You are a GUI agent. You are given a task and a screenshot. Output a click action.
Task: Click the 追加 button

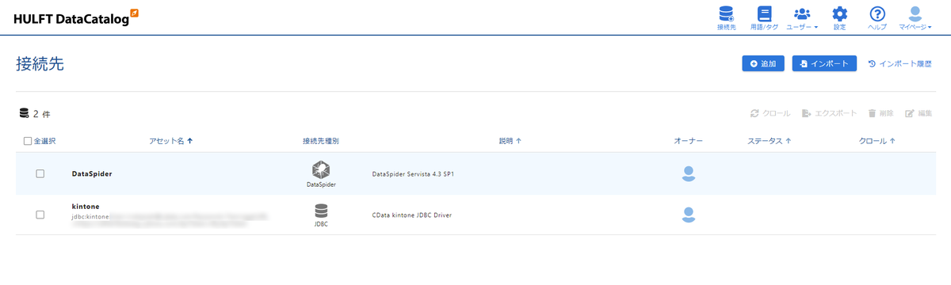763,63
